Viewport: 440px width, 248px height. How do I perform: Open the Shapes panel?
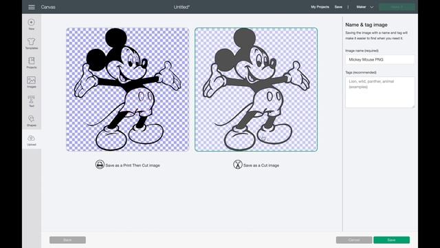pyautogui.click(x=32, y=121)
